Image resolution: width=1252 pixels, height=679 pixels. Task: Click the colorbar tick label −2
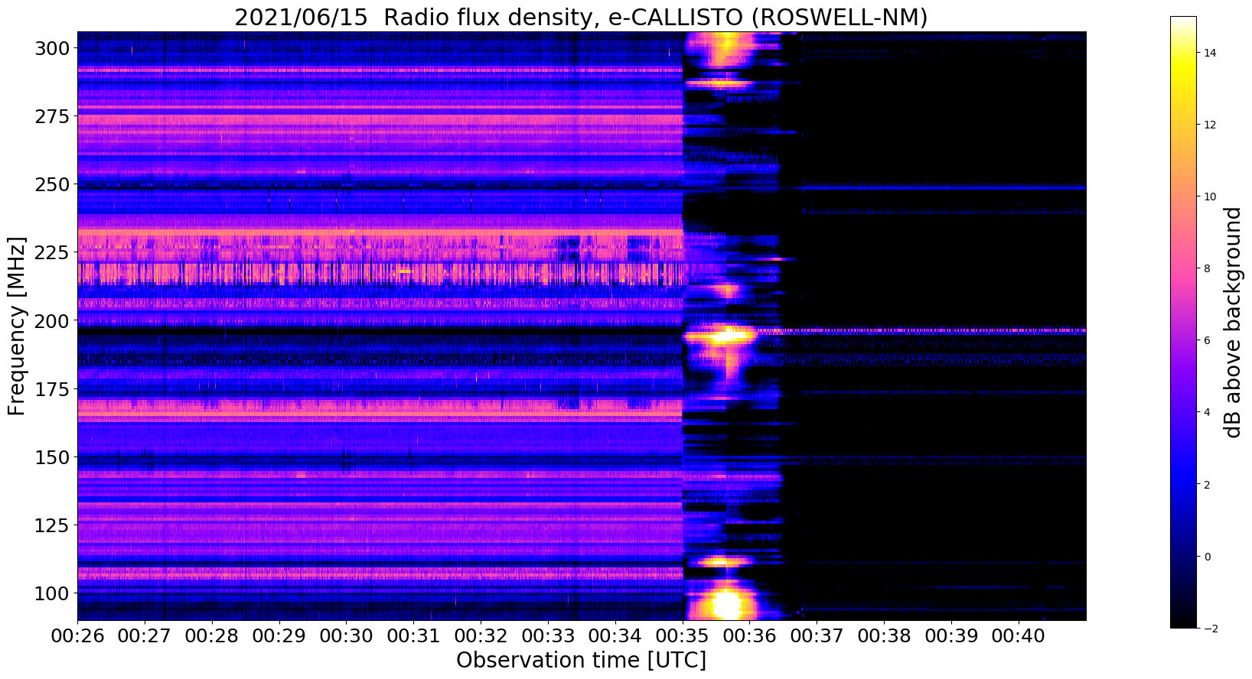(x=1211, y=629)
